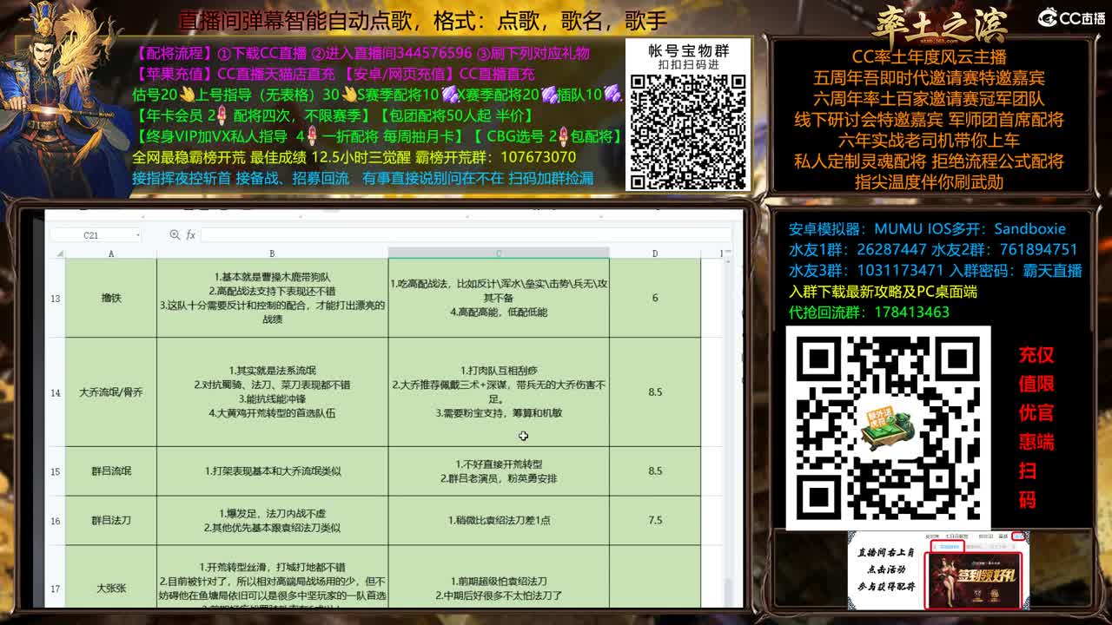The height and width of the screenshot is (625, 1112).
Task: Click the 7.5 score in 群吕法刀 row
Action: [x=655, y=521]
